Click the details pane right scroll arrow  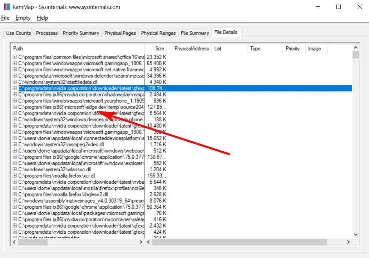[348, 242]
